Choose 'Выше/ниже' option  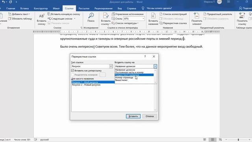pos(134,80)
